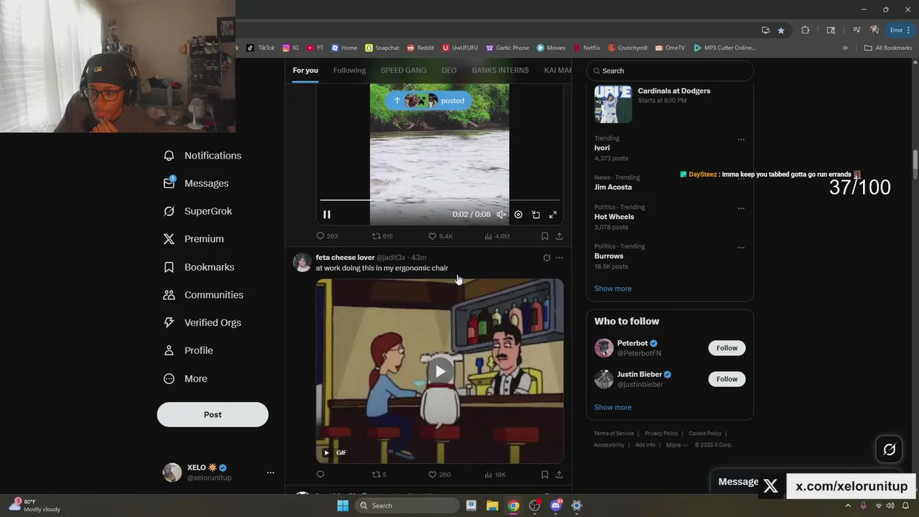Reply to the post with 292 comments
Viewport: 919px width, 517px height.
327,236
